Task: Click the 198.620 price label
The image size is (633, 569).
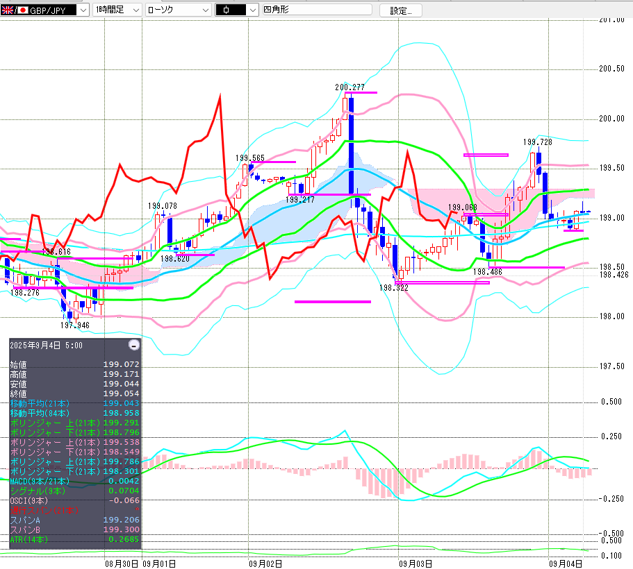Action: click(x=175, y=259)
